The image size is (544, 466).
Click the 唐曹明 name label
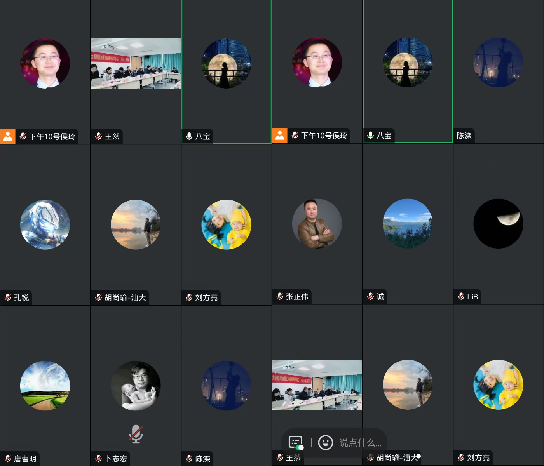(25, 459)
